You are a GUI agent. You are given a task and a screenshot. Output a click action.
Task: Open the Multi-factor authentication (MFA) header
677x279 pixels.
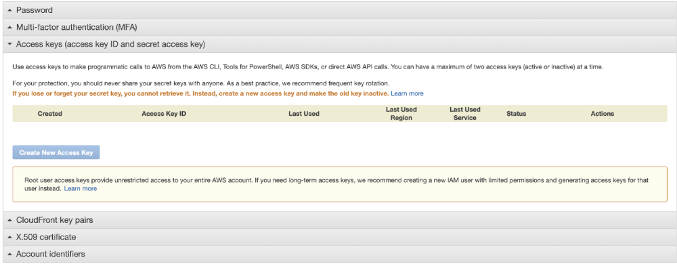338,27
